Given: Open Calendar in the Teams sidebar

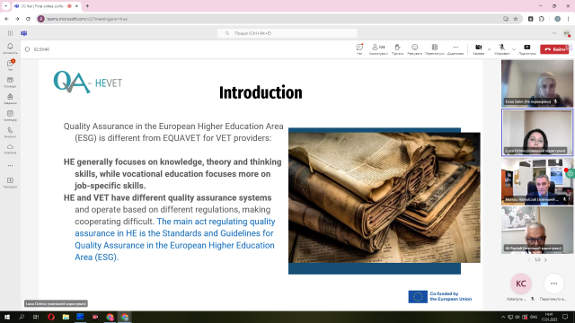Looking at the screenshot, I should click(10, 116).
